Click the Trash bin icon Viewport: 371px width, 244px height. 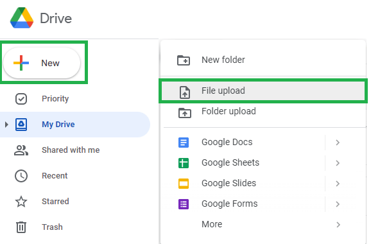(x=21, y=227)
